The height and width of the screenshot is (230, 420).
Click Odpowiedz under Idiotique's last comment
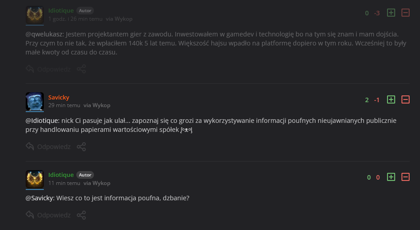[49, 215]
